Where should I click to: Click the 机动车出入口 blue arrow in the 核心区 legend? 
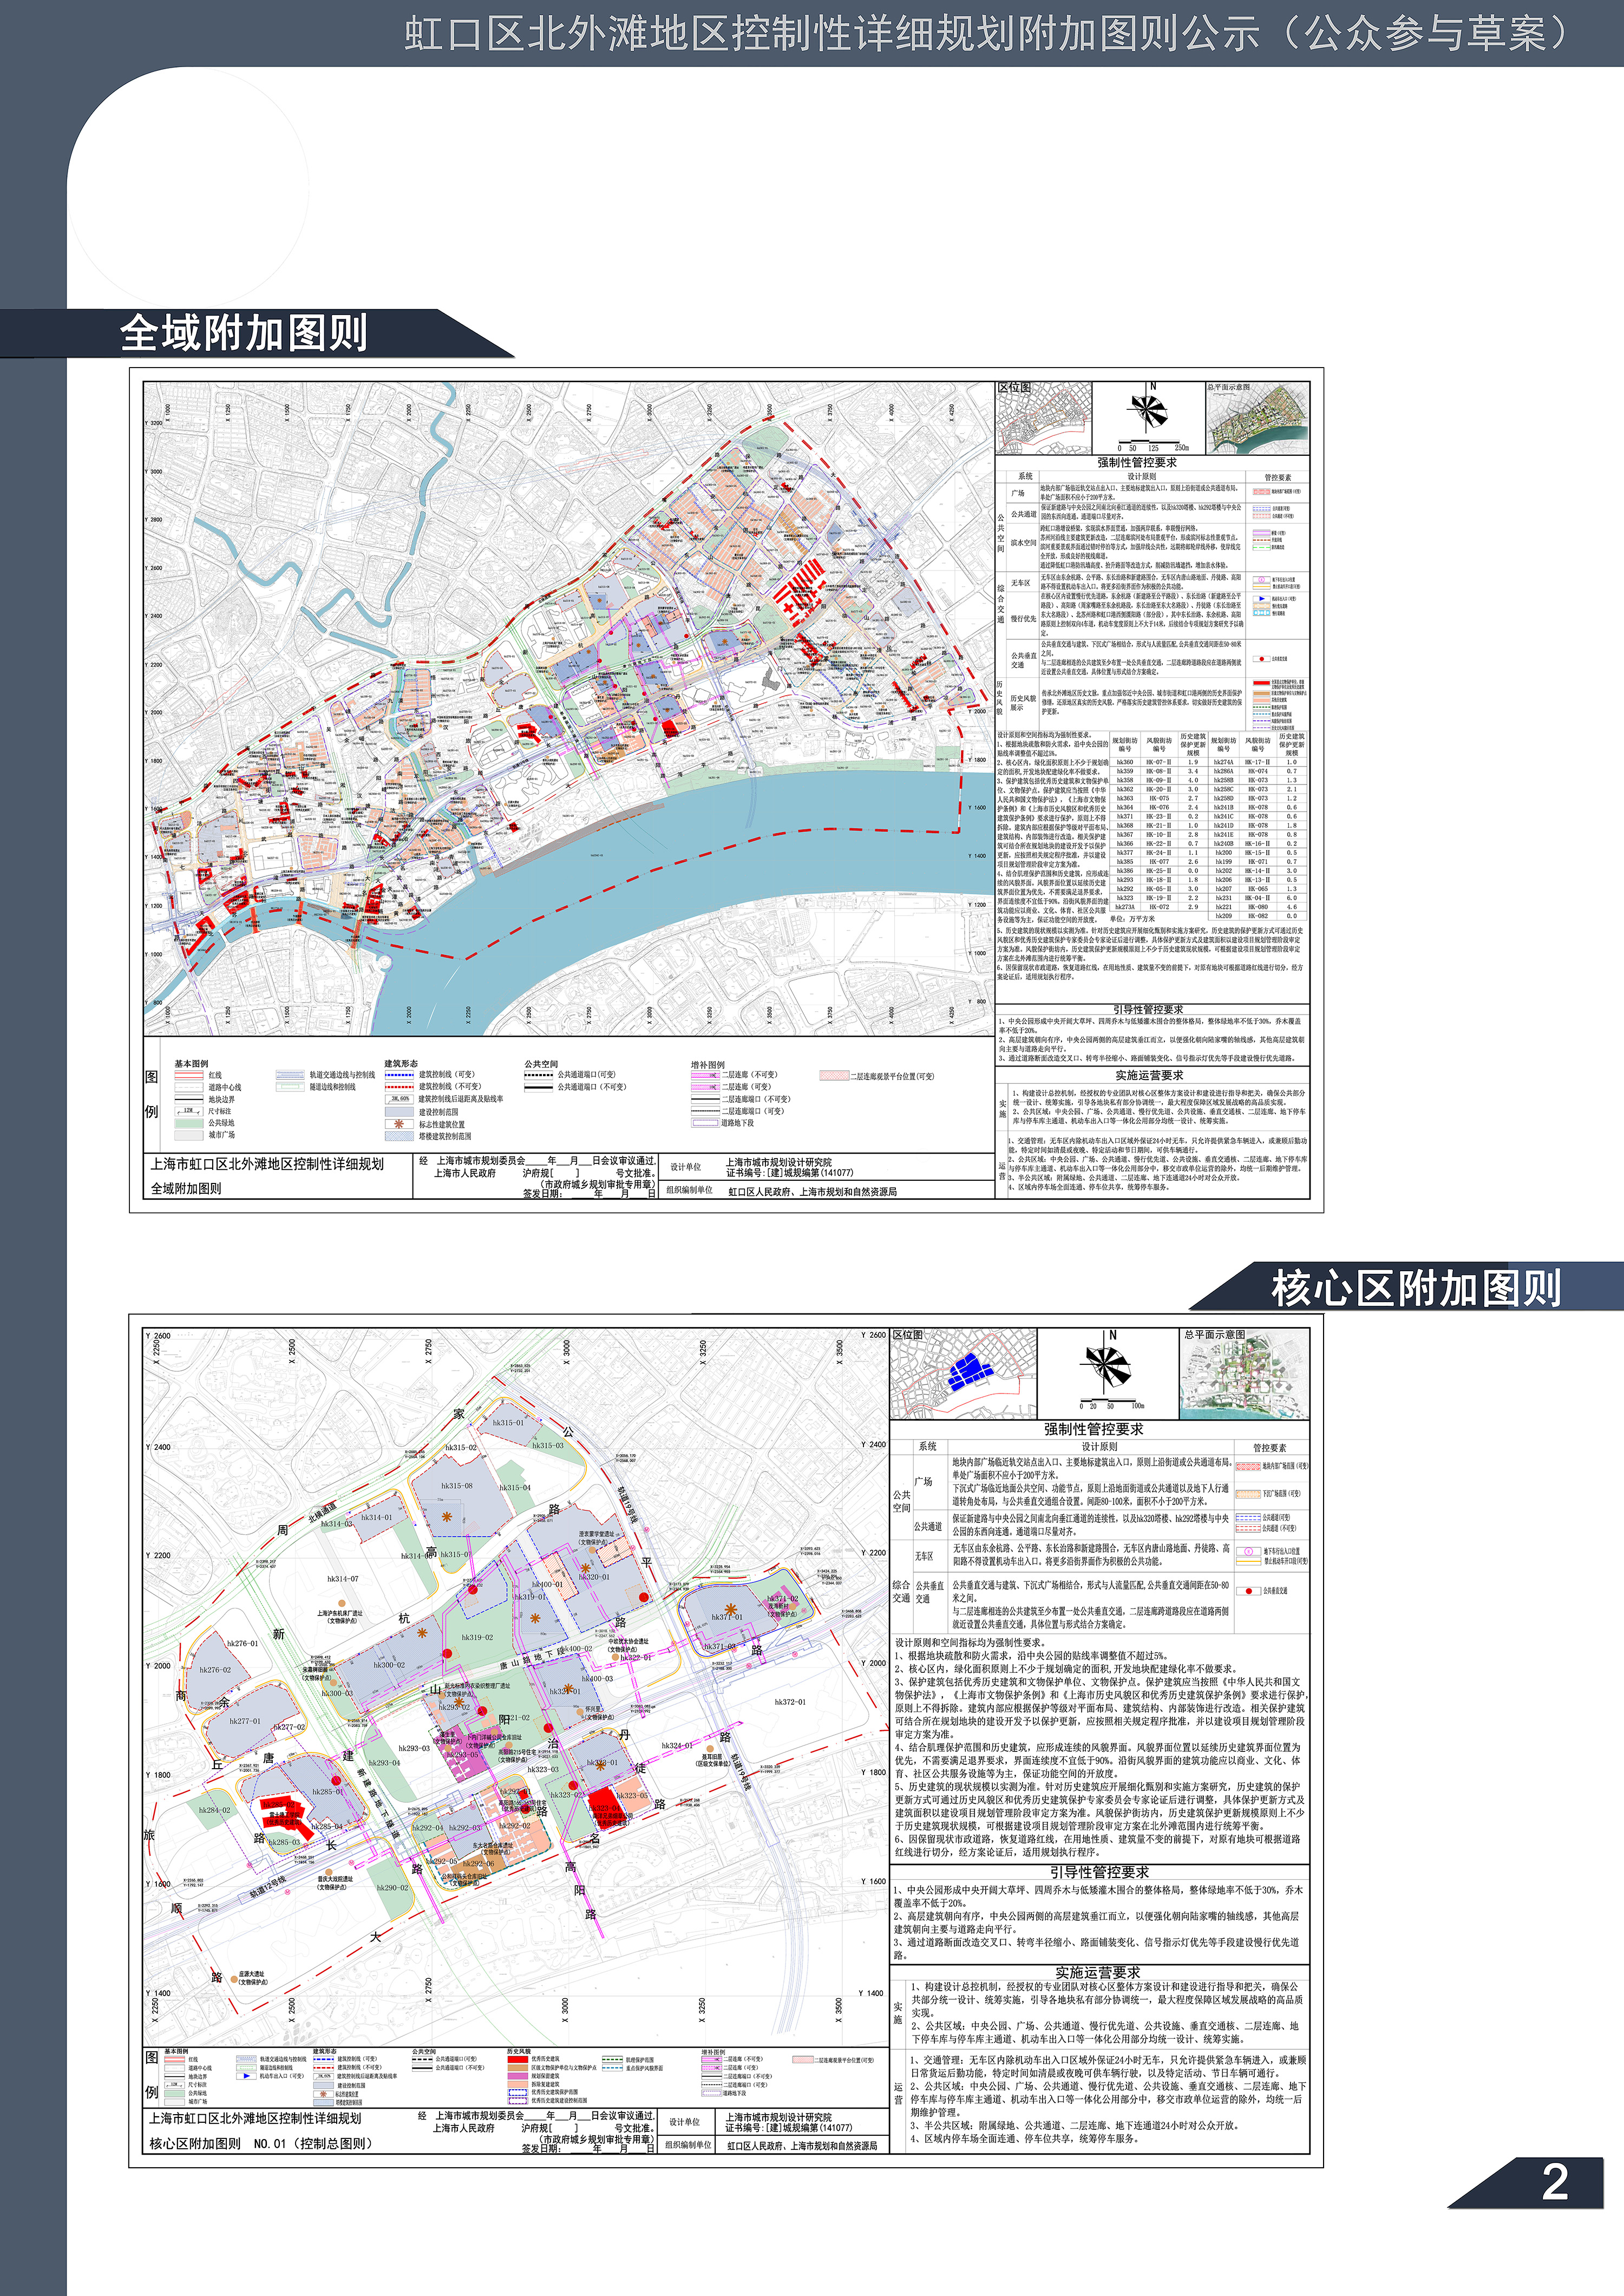[247, 2076]
